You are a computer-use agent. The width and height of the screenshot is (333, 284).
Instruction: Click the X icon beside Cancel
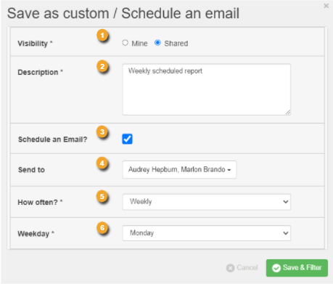point(230,268)
